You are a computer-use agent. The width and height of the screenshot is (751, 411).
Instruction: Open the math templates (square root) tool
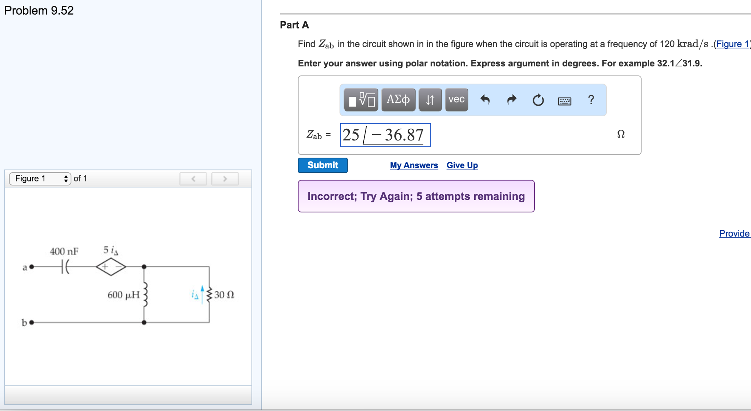tap(361, 100)
